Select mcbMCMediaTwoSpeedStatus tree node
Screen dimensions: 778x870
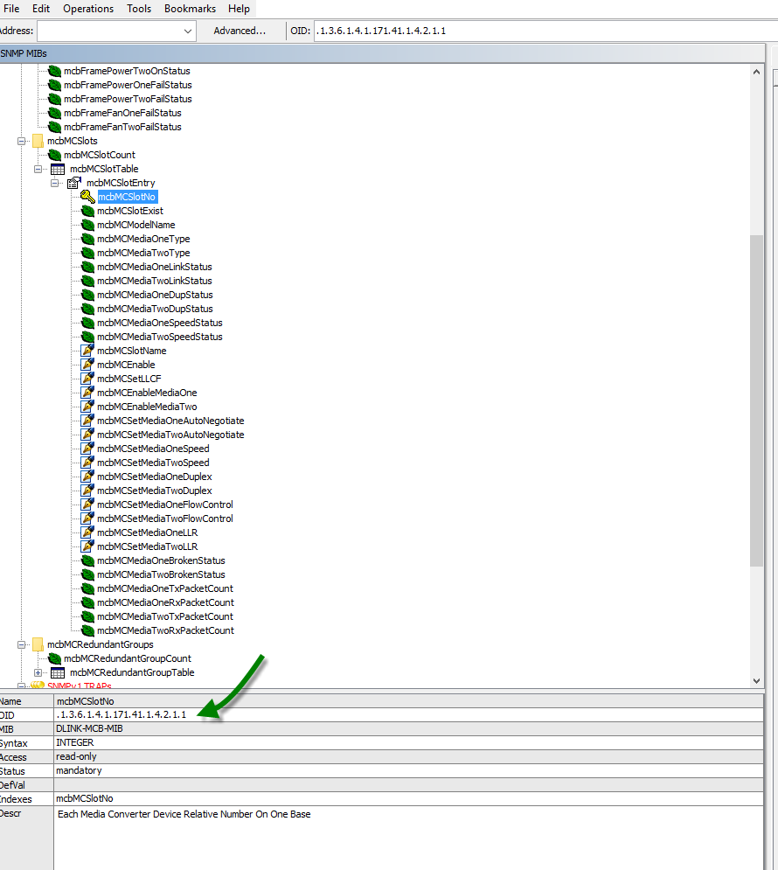[160, 337]
